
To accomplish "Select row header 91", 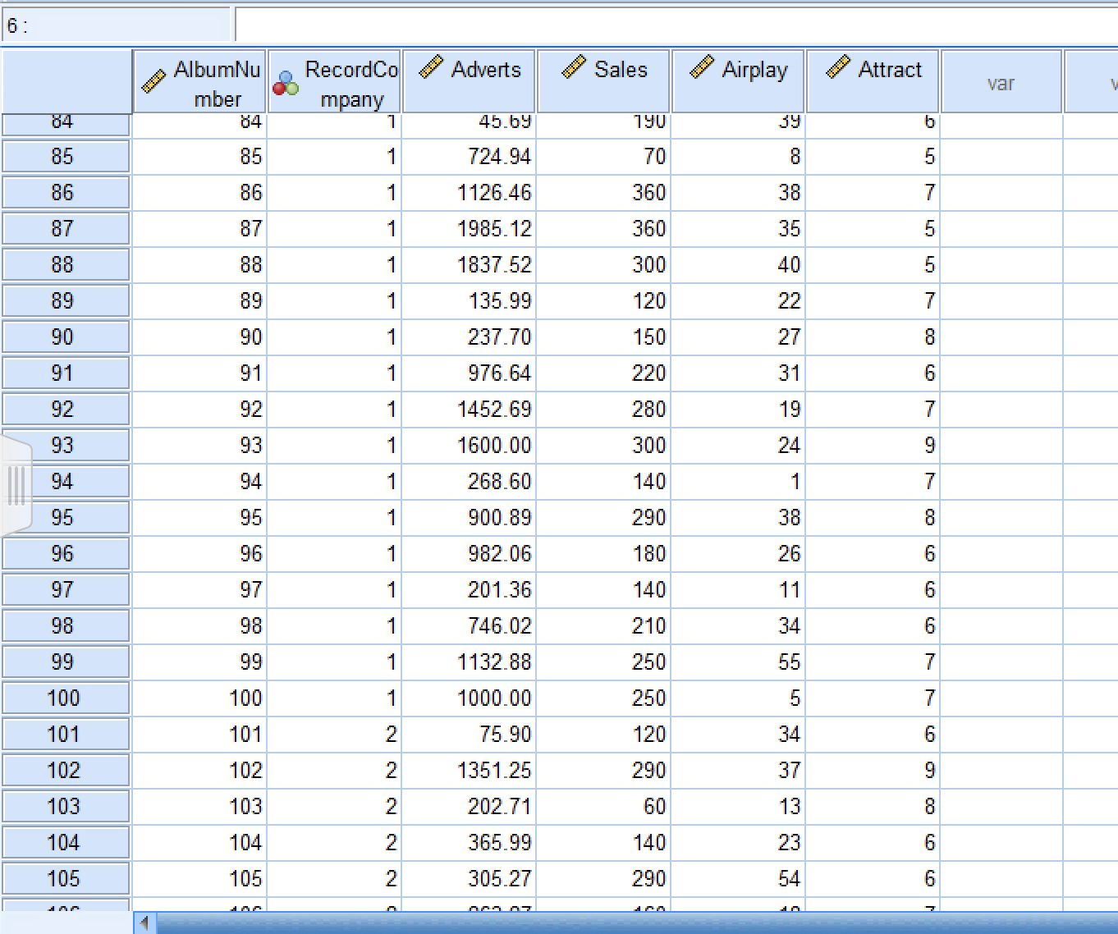I will (66, 373).
